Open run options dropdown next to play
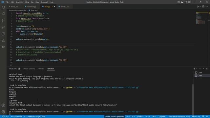Screen dimensions: 210x118 coord(200,7)
